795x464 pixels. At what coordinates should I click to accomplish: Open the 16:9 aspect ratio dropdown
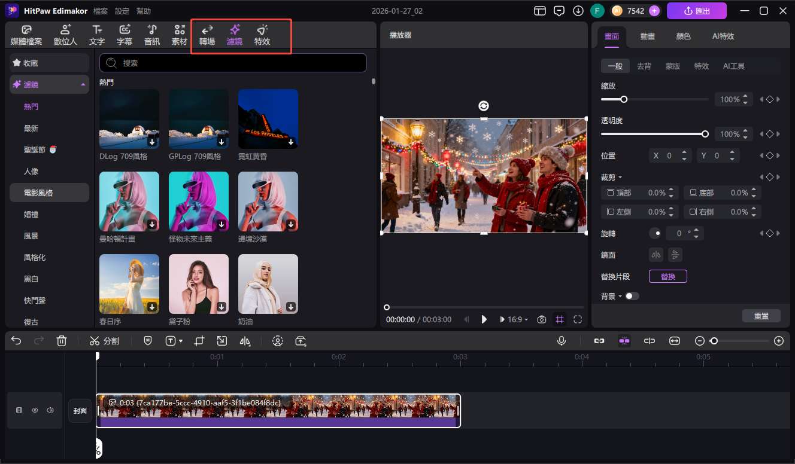tap(514, 319)
